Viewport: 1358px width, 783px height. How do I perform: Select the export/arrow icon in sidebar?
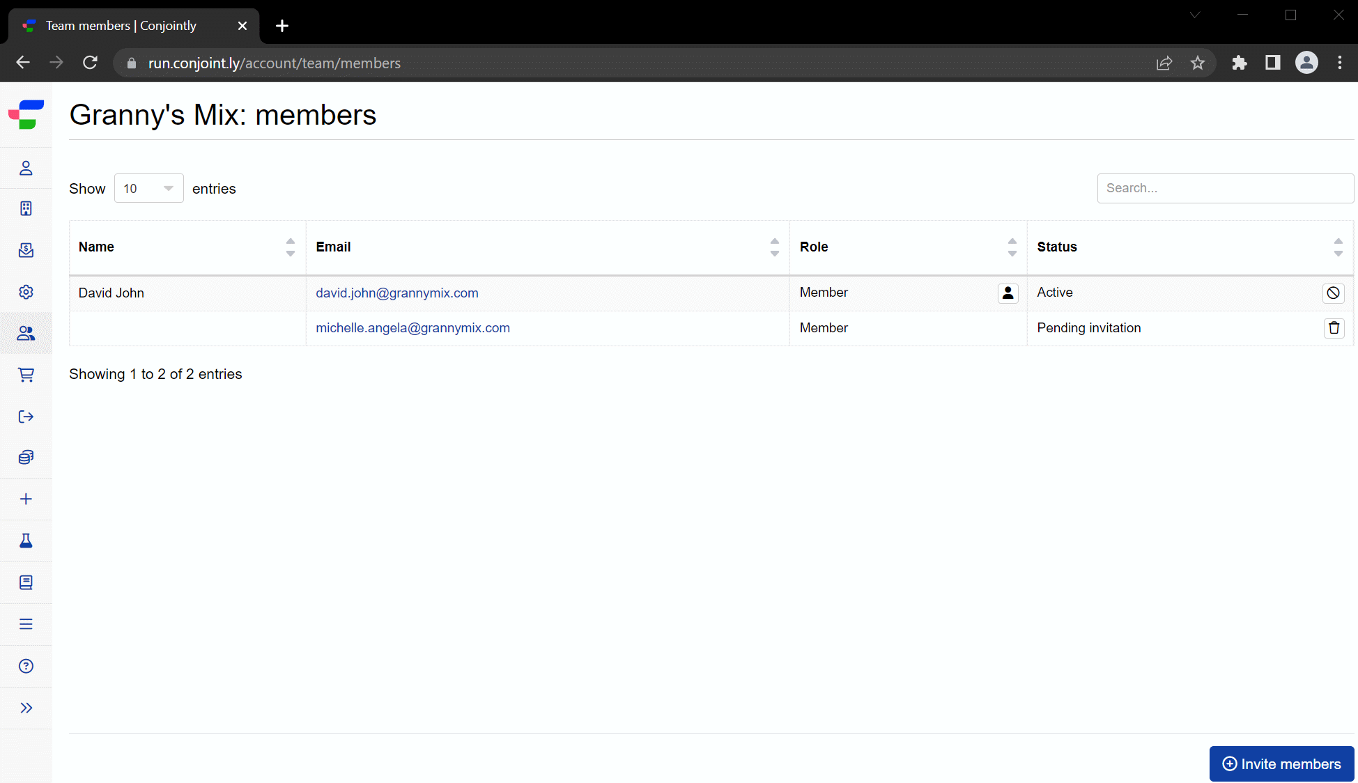(26, 417)
